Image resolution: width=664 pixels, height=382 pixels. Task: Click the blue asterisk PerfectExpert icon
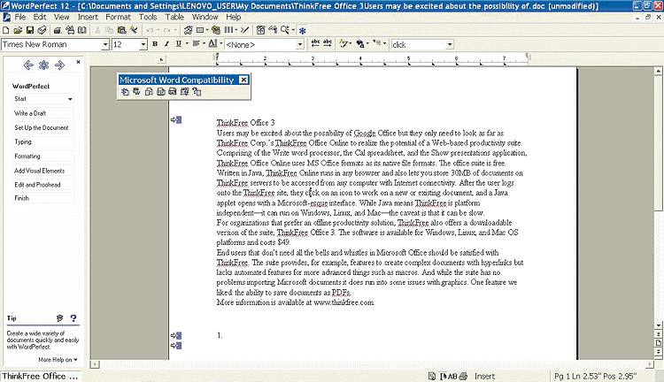point(303,30)
